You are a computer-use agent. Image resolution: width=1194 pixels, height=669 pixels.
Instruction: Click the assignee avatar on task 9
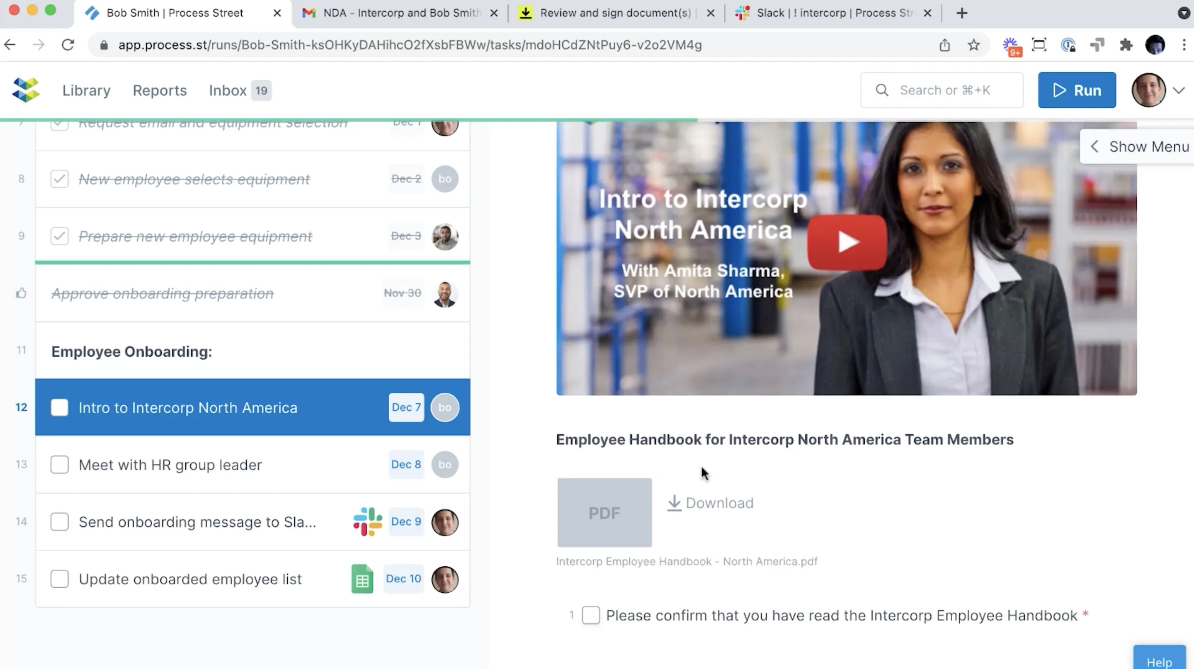click(444, 236)
